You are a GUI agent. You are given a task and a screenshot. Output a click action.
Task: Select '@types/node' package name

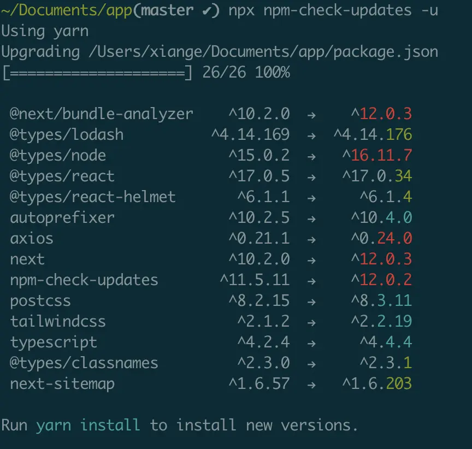[x=58, y=156]
